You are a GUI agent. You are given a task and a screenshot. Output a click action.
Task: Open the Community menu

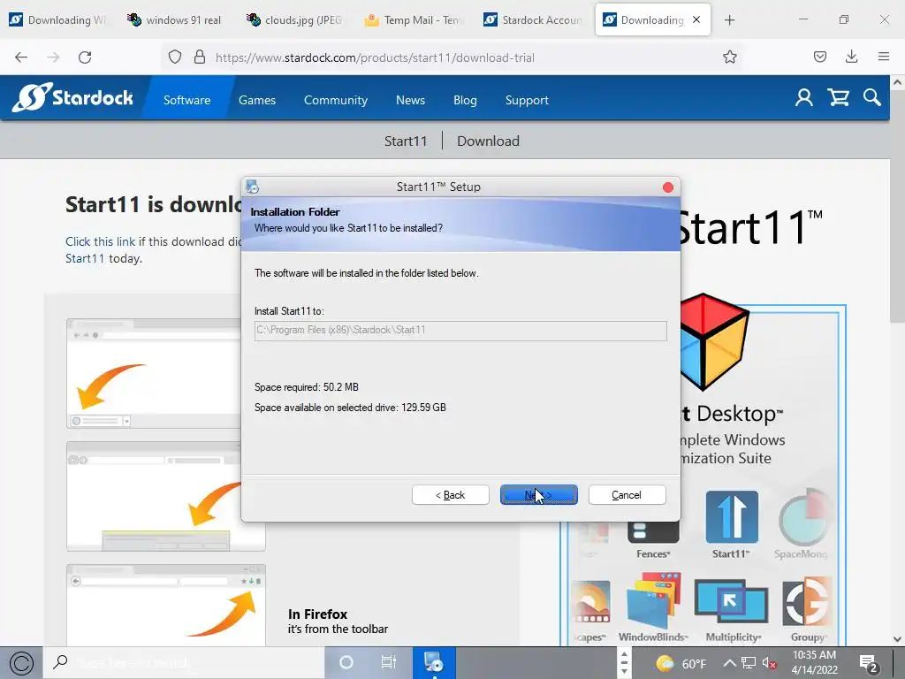click(x=335, y=100)
